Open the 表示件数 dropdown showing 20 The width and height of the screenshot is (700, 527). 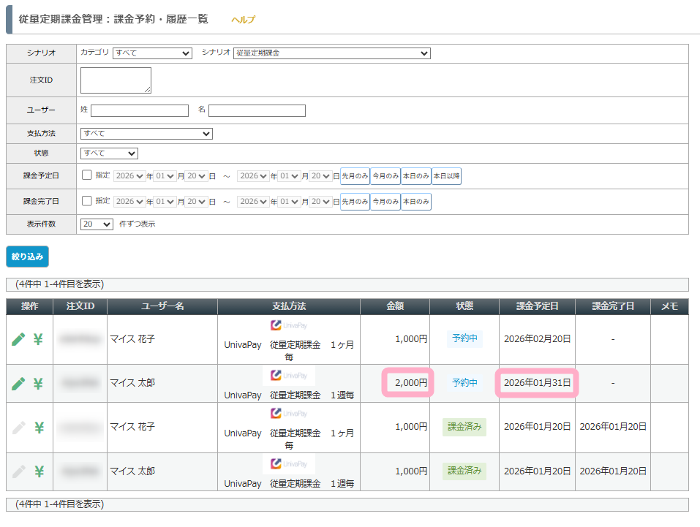[x=97, y=224]
